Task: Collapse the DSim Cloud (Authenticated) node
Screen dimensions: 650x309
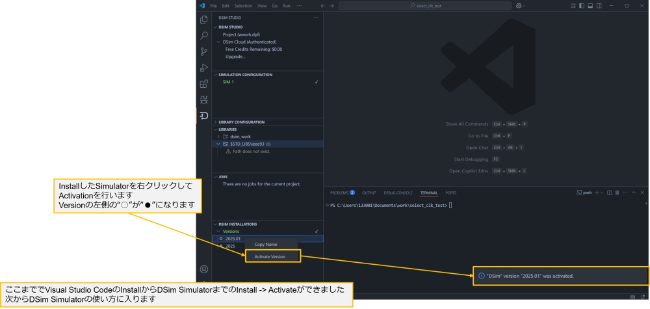Action: [219, 42]
